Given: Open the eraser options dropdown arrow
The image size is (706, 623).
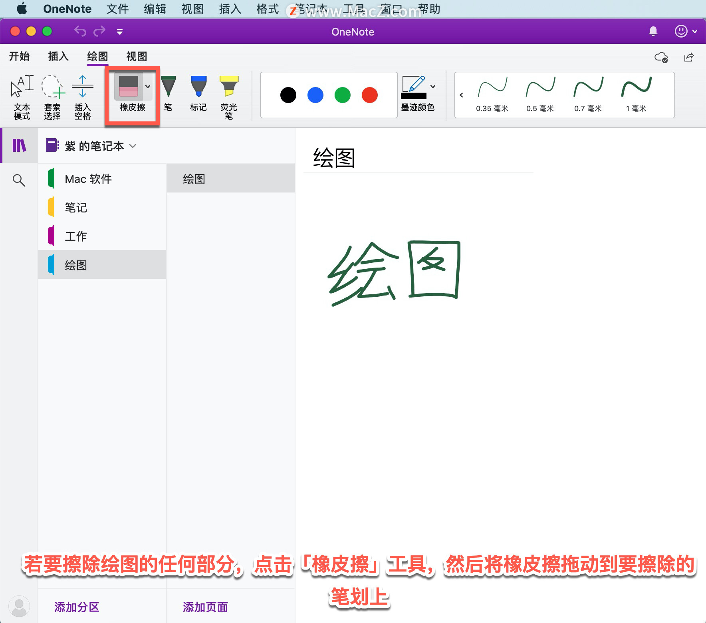Looking at the screenshot, I should tap(148, 86).
